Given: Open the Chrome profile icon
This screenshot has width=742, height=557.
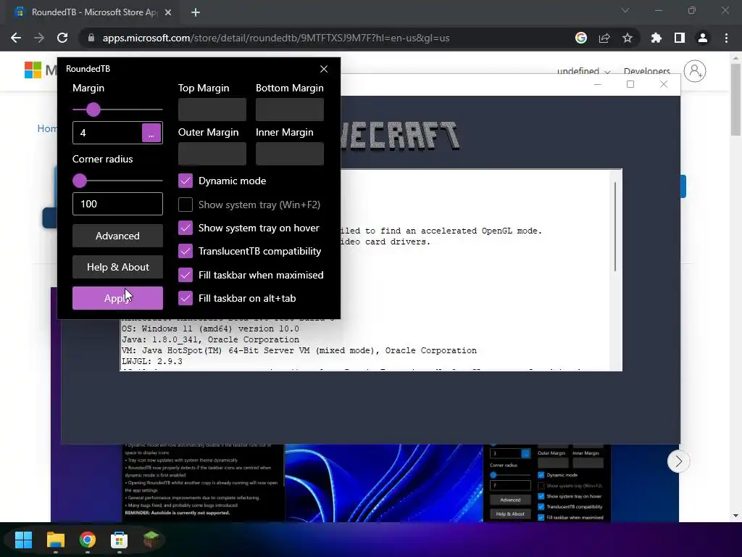Looking at the screenshot, I should (x=703, y=38).
